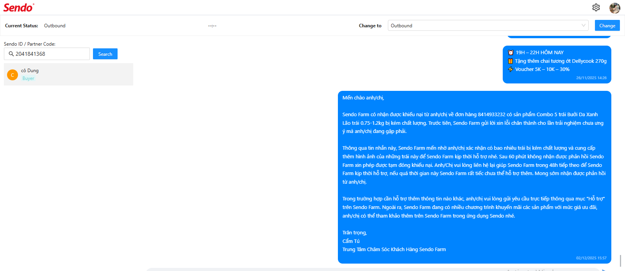
Task: Click the 19H – 22H HÔM NAY line
Action: (539, 53)
